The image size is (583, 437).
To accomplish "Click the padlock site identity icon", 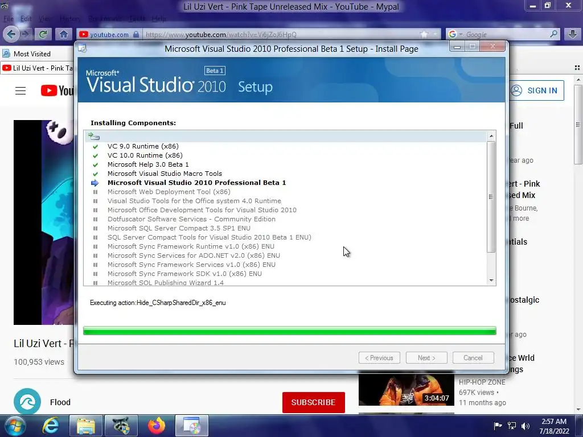I will pos(136,35).
